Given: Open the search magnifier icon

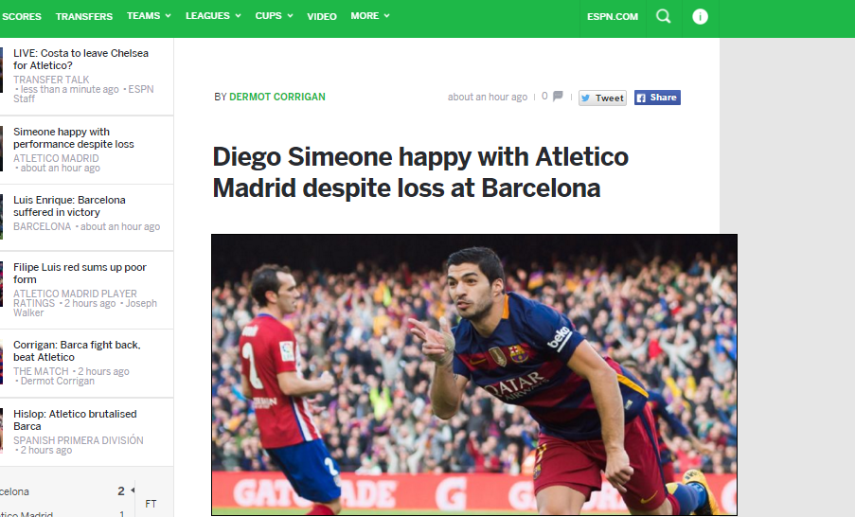Looking at the screenshot, I should (x=664, y=16).
